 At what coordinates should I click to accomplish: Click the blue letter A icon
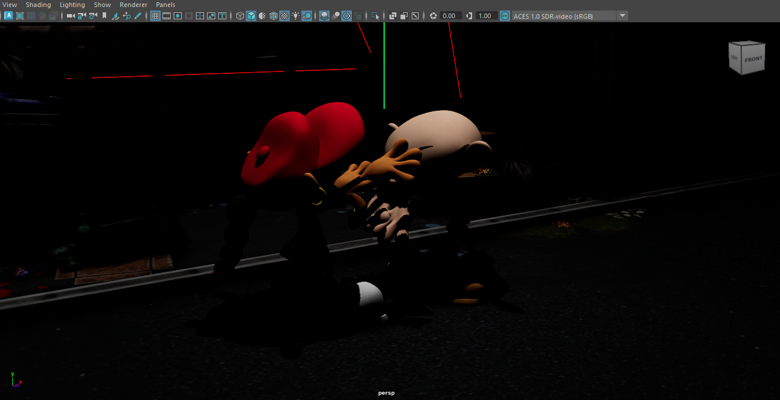(x=9, y=16)
